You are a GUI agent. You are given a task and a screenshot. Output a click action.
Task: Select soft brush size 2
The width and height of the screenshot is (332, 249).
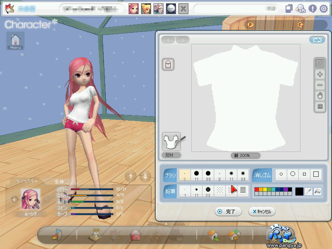pyautogui.click(x=220, y=175)
